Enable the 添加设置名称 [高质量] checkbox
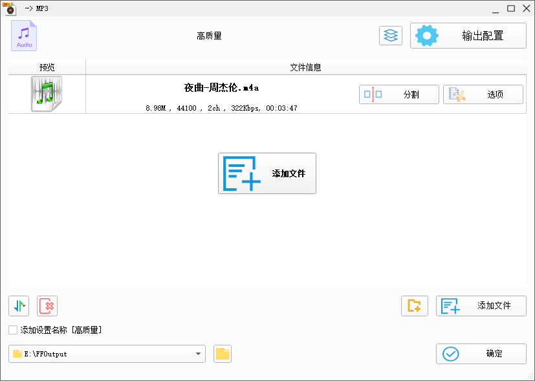The height and width of the screenshot is (381, 535). pyautogui.click(x=13, y=330)
